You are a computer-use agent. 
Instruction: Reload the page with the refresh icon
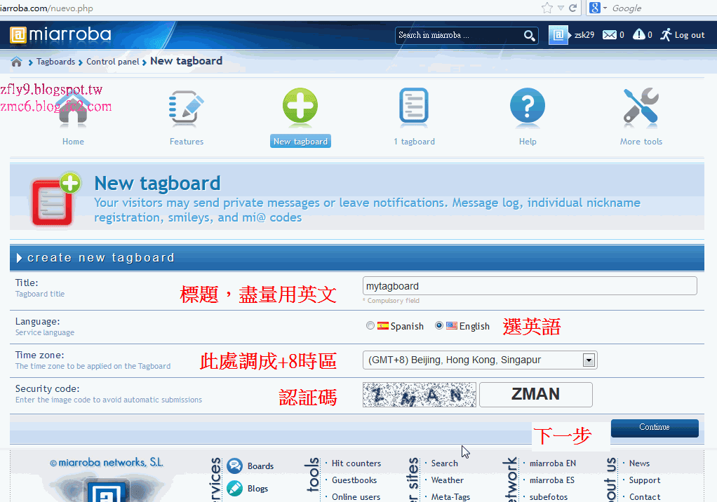[572, 8]
